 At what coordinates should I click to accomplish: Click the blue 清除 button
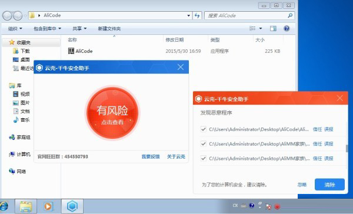[329, 185]
